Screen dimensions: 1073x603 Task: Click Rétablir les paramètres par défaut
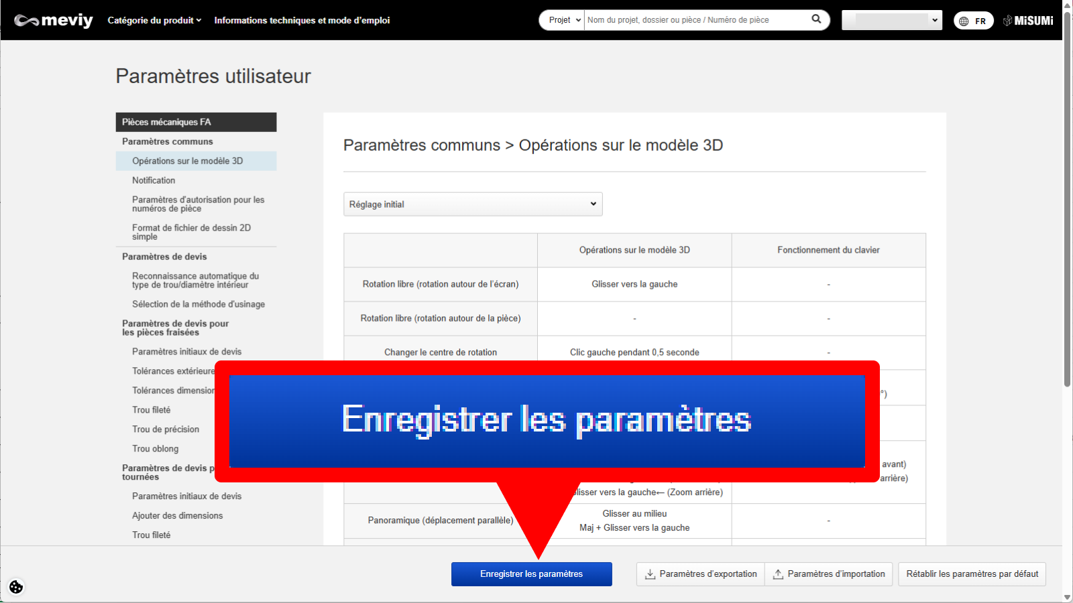click(x=972, y=574)
